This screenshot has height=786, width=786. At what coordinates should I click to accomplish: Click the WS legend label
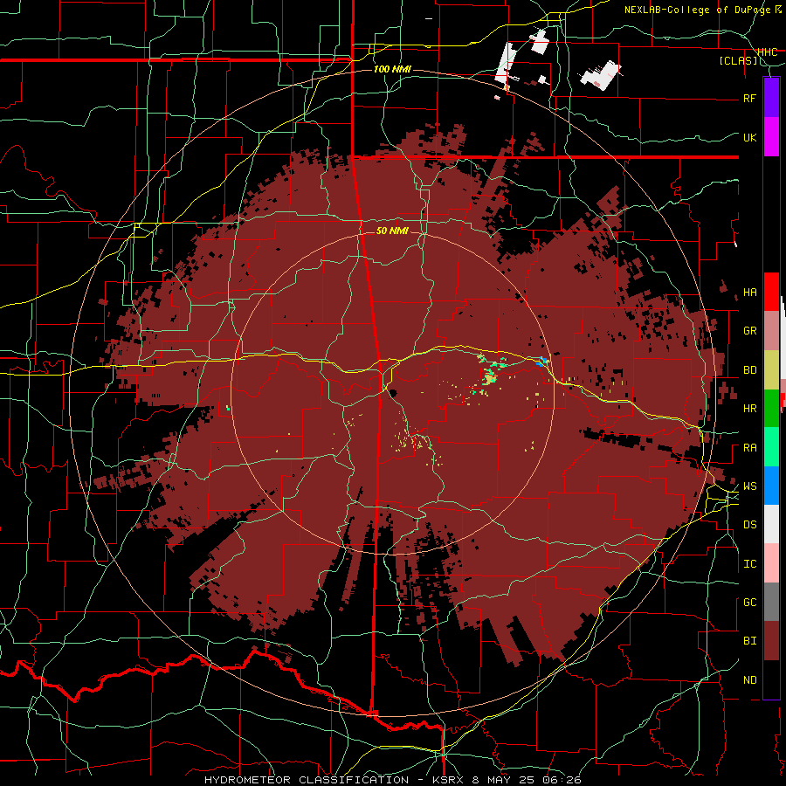(749, 486)
